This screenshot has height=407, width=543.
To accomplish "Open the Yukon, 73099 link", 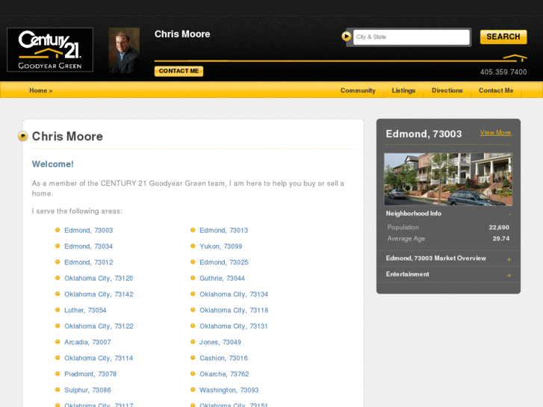I will (x=221, y=246).
